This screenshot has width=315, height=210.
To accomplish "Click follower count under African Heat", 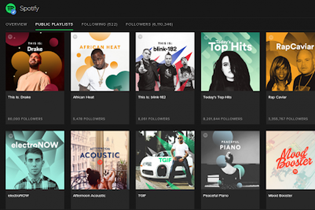I will click(x=89, y=119).
